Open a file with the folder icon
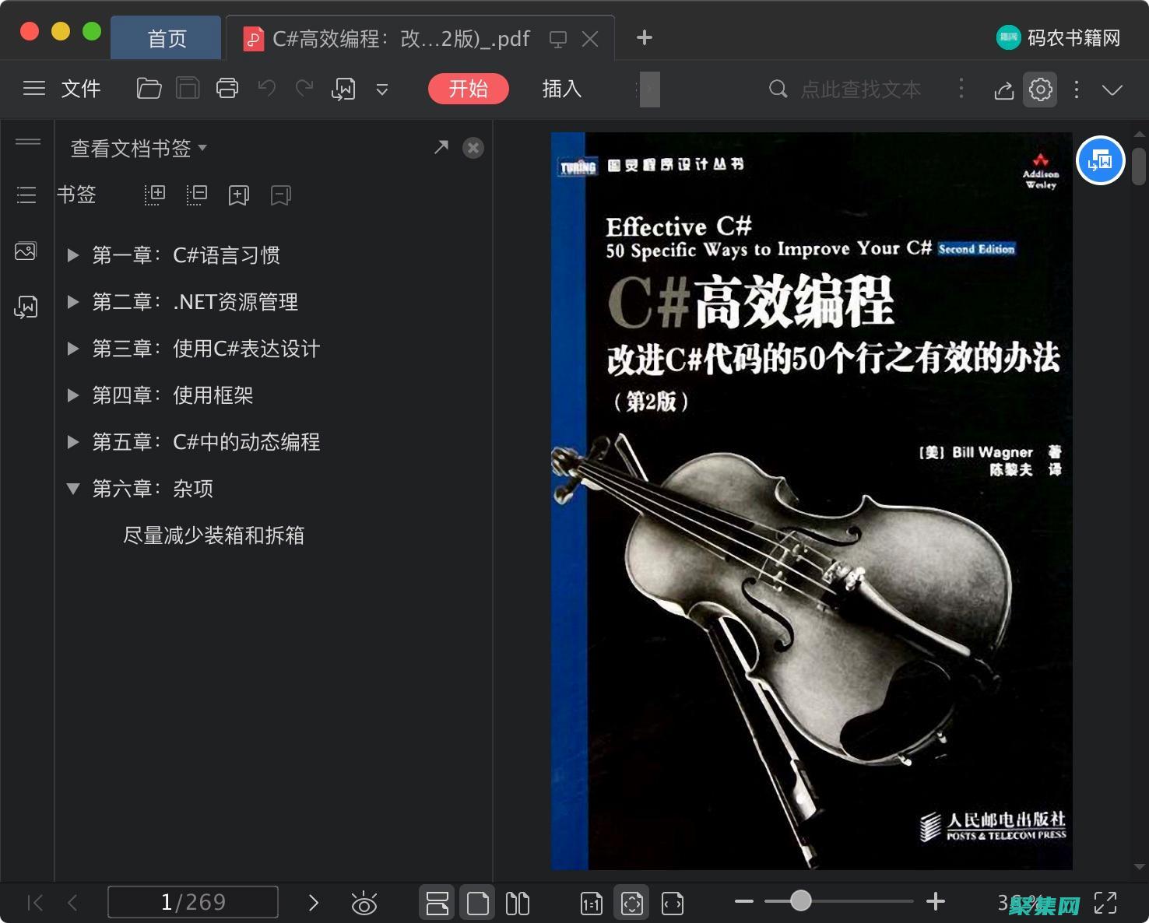Viewport: 1149px width, 923px height. tap(149, 88)
